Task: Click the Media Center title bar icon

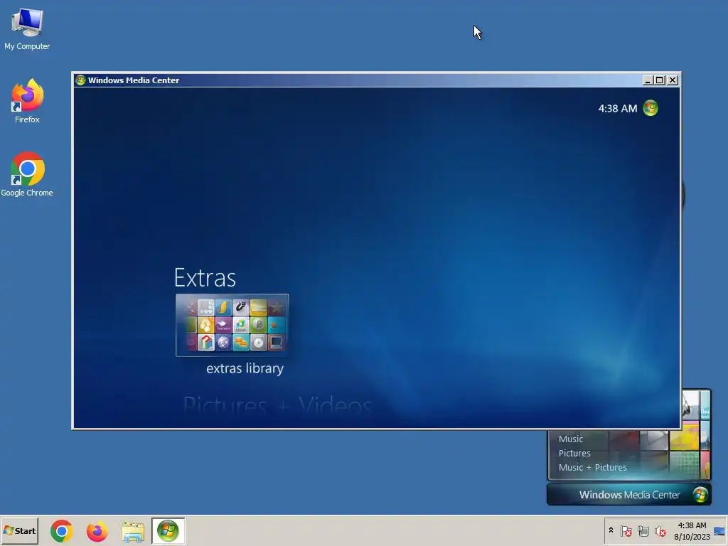Action: tap(80, 80)
